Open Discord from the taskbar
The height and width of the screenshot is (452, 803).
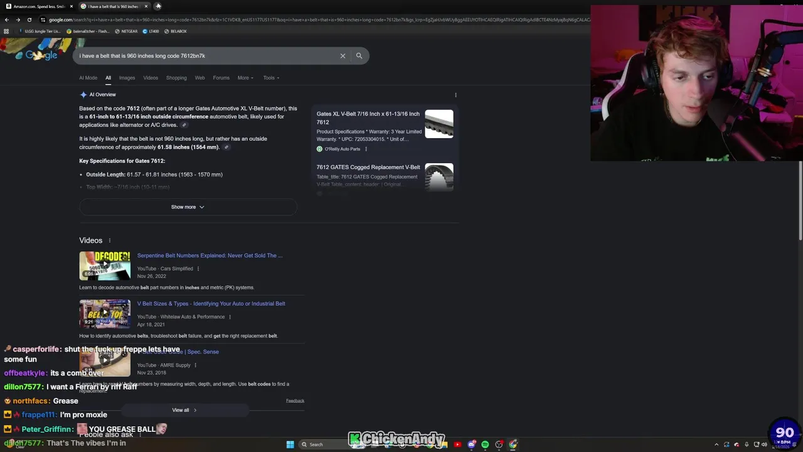point(471,444)
